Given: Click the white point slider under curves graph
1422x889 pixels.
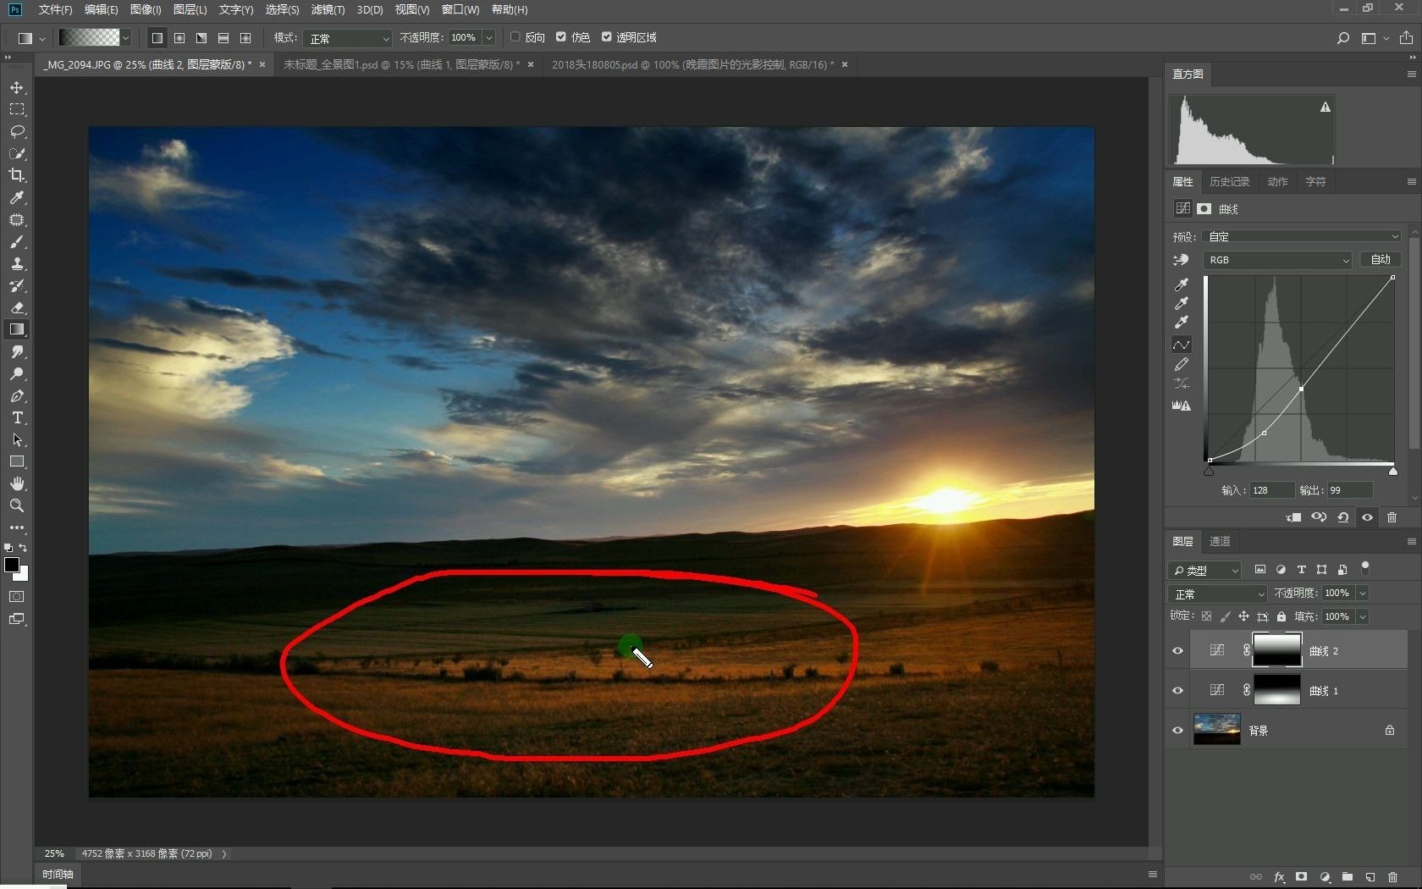Looking at the screenshot, I should (1392, 471).
